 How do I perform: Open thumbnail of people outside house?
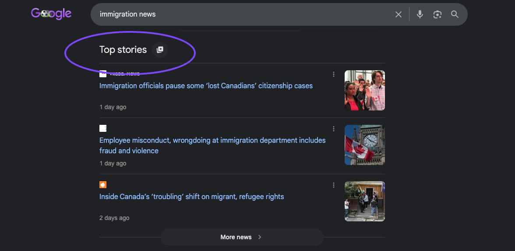364,201
